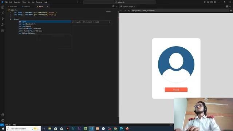Select the app.js editor tab
Image resolution: width=233 pixels, height=131 pixels.
tap(41, 7)
